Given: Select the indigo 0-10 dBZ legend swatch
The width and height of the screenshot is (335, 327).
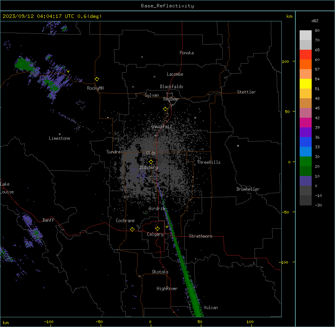Looking at the screenshot, I should (x=305, y=181).
